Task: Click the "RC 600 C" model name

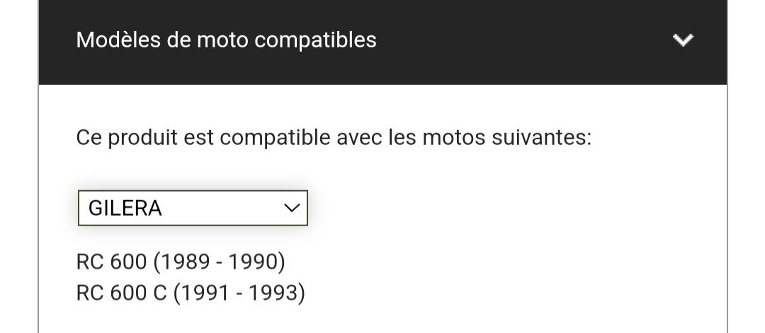Action: [121, 292]
